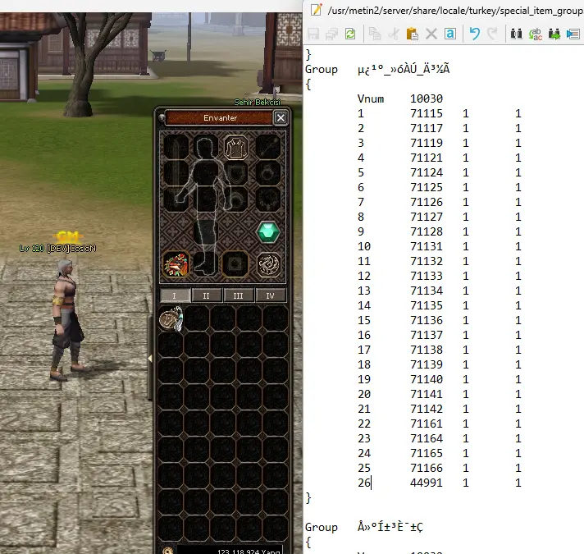Expand the side panel arrow on inventory's left edge
This screenshot has width=584, height=554.
tap(150, 358)
